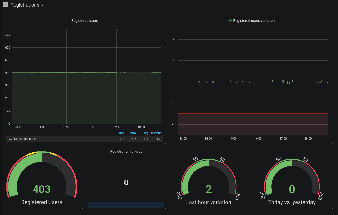Click the avg value 404

point(146,139)
